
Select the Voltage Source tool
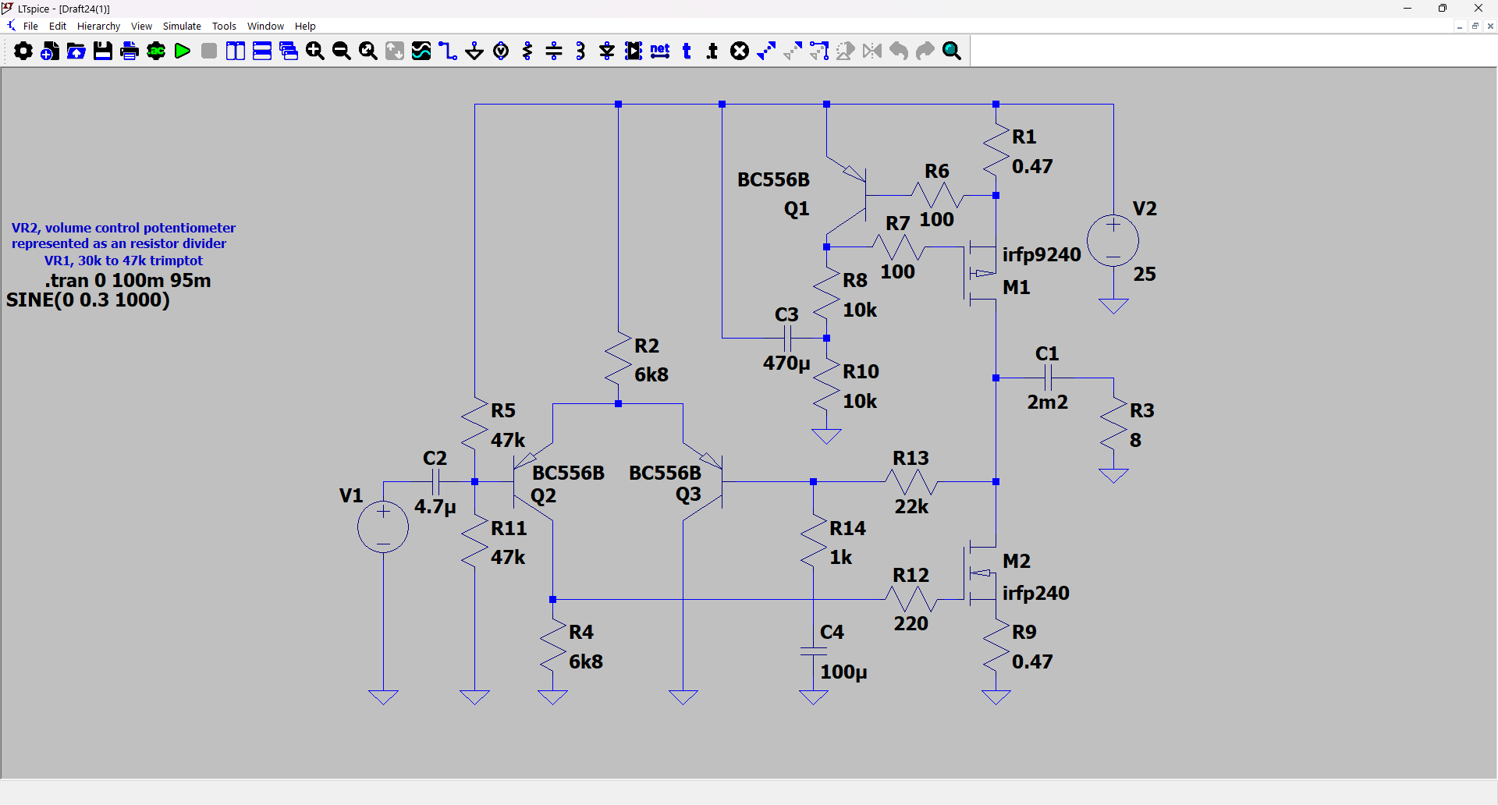click(501, 51)
